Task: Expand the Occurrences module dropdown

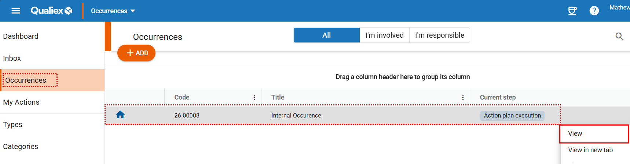Action: 113,11
